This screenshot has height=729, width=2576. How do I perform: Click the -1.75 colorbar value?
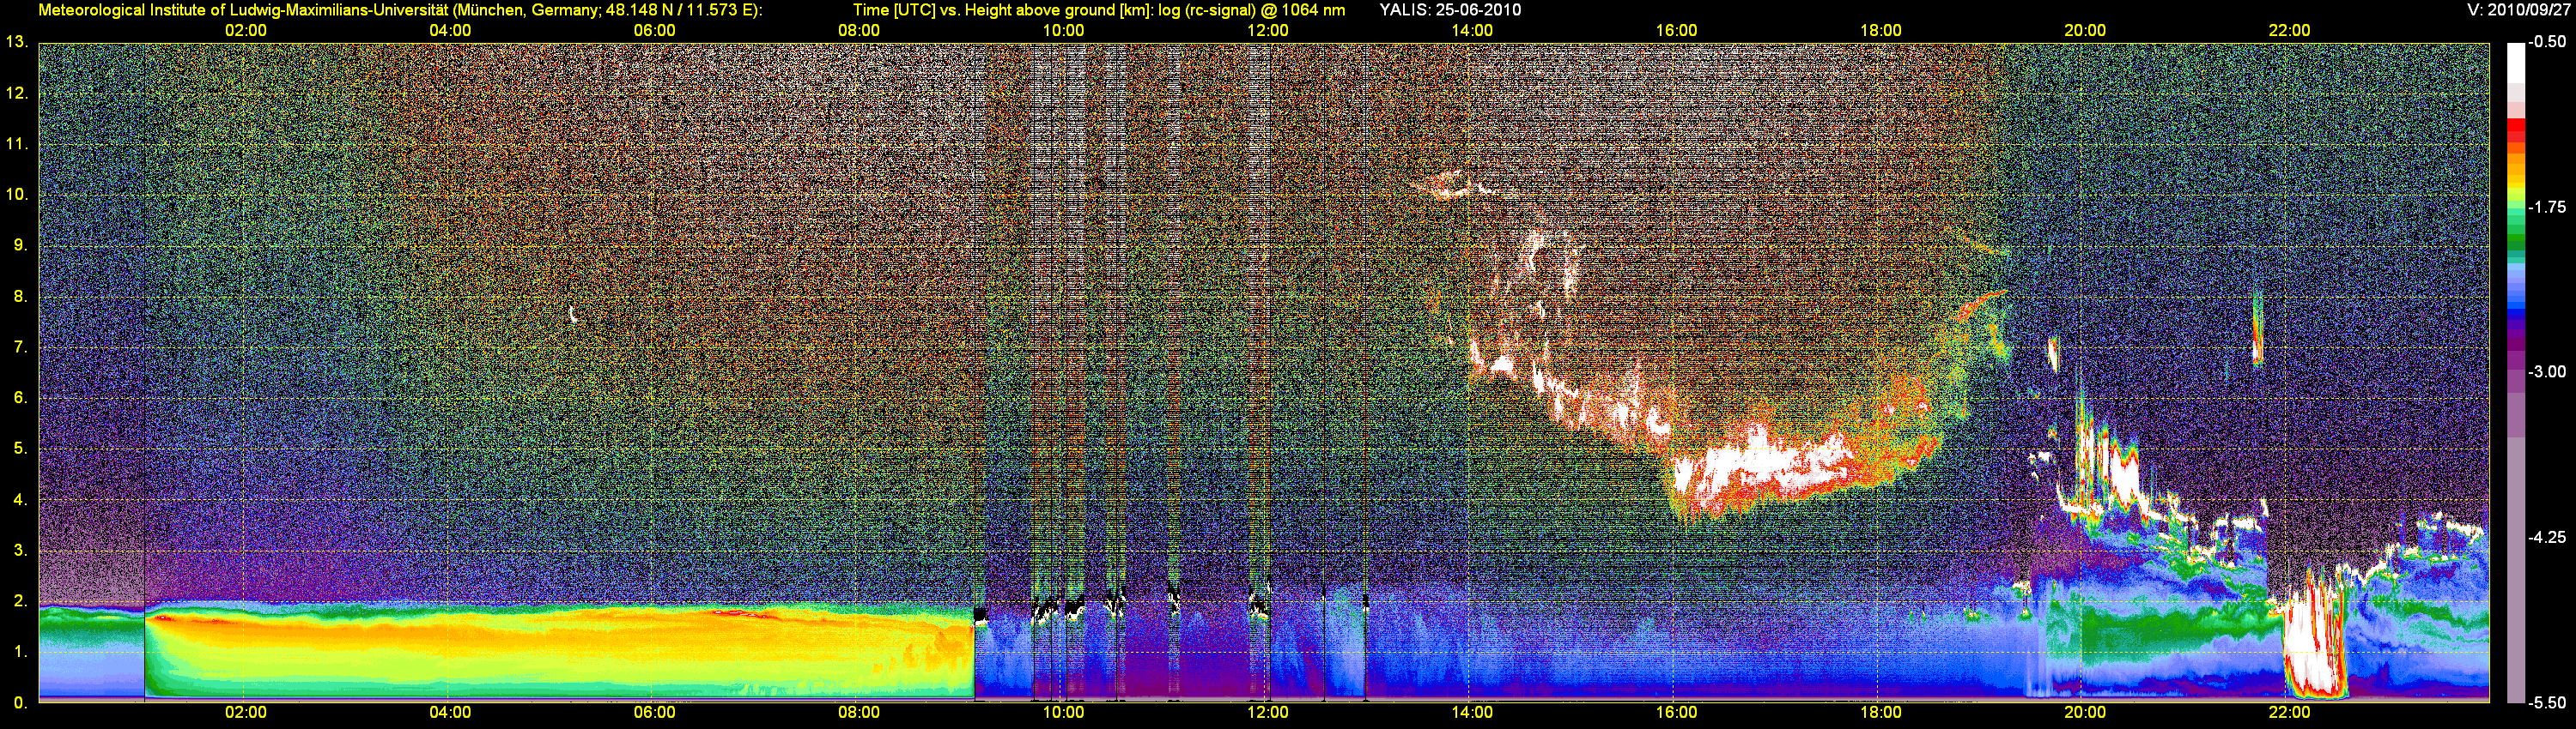coord(2547,208)
